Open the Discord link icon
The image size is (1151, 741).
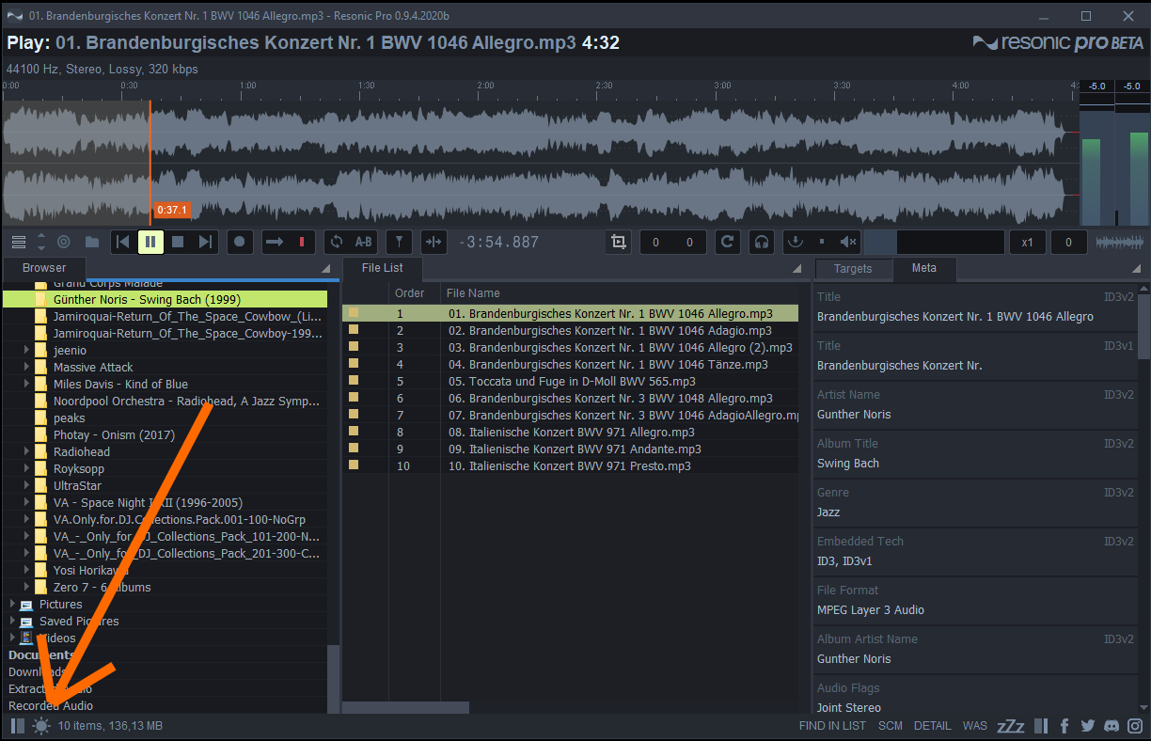(x=1112, y=726)
